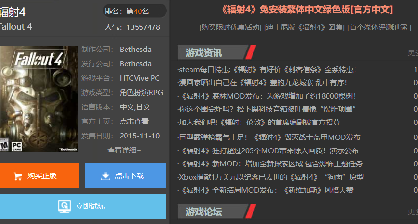The height and width of the screenshot is (224, 418).
Task: Click the 点击下载 blue button
Action: click(x=125, y=176)
